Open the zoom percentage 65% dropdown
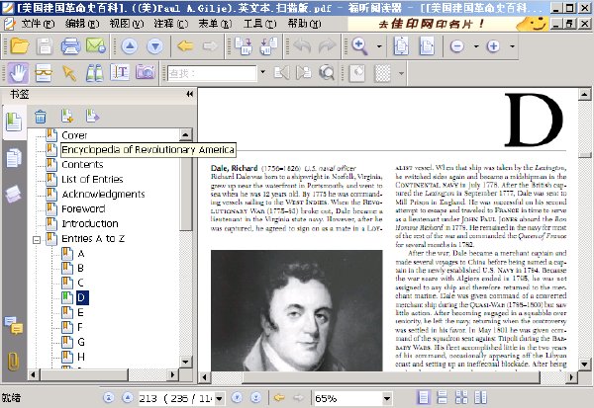This screenshot has height=408, width=594. (x=386, y=398)
